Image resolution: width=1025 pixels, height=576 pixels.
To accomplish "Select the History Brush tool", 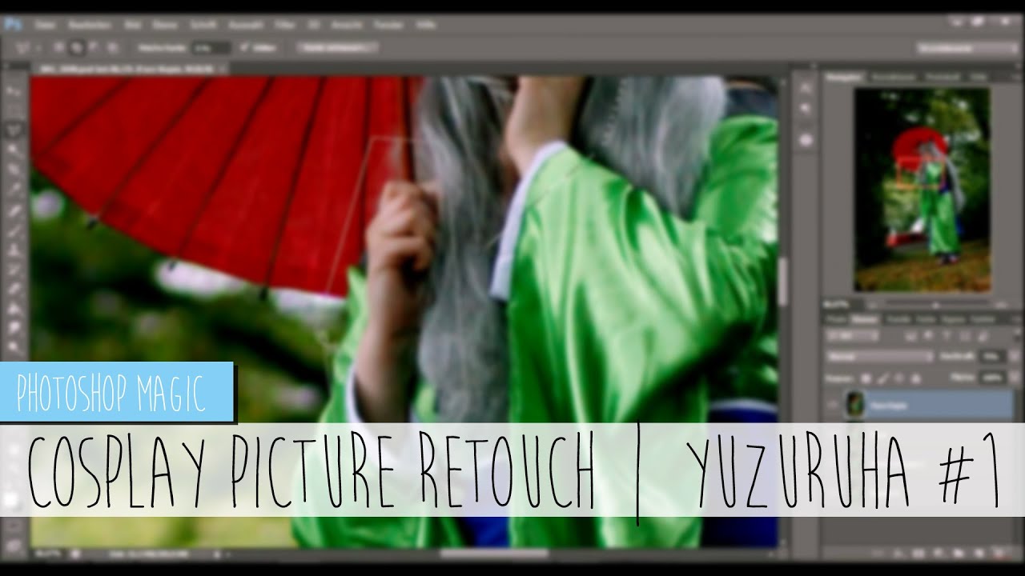I will [x=14, y=270].
